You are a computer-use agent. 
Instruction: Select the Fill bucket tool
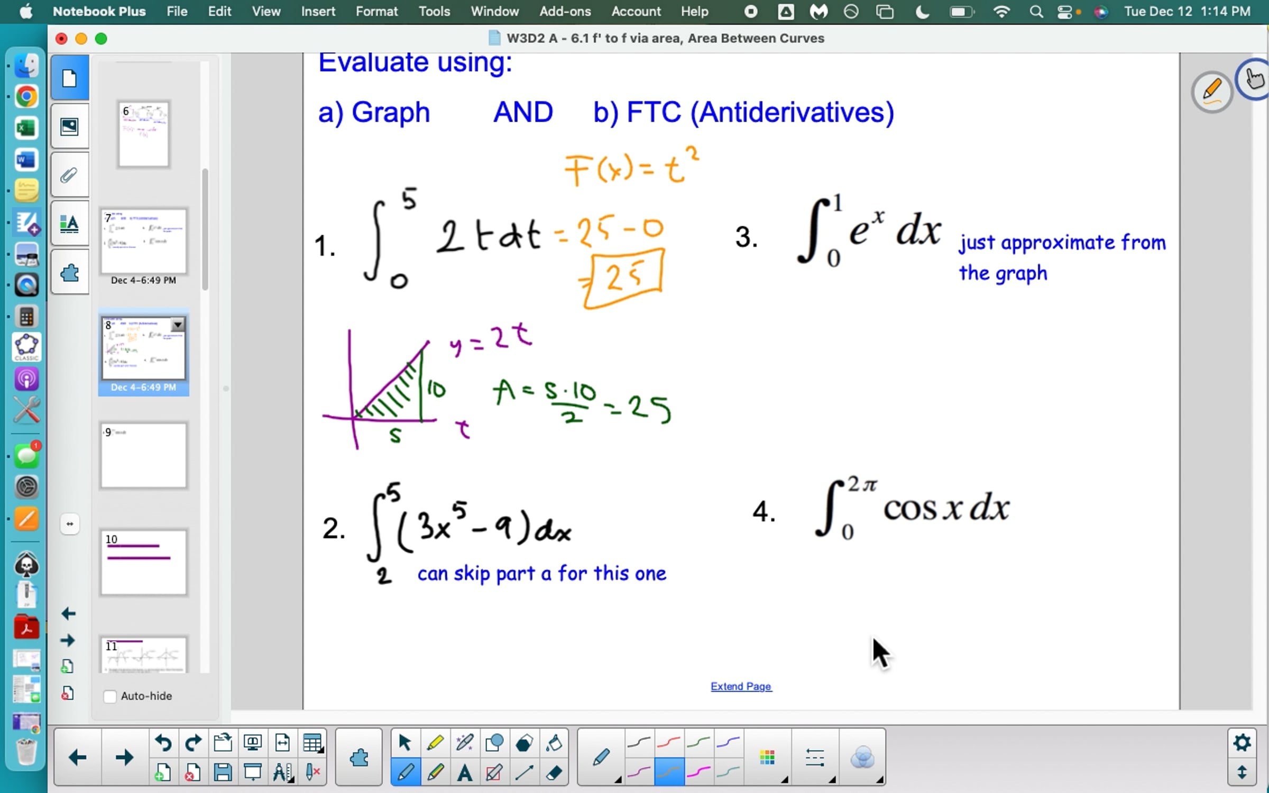[x=553, y=743]
